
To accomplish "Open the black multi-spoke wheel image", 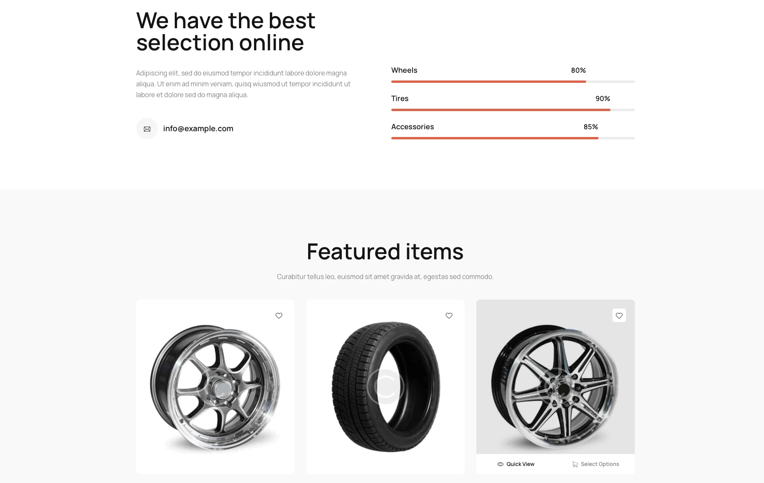I will [555, 387].
